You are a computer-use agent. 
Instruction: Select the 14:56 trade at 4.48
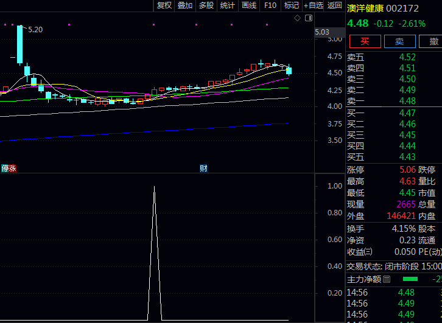pyautogui.click(x=394, y=293)
